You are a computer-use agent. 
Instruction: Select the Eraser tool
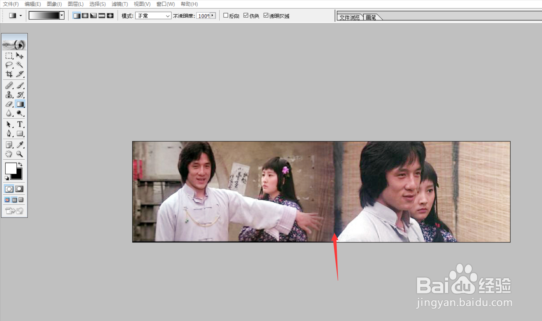point(9,104)
